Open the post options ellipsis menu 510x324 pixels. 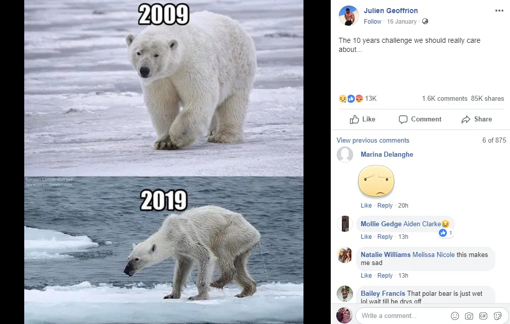pyautogui.click(x=499, y=10)
